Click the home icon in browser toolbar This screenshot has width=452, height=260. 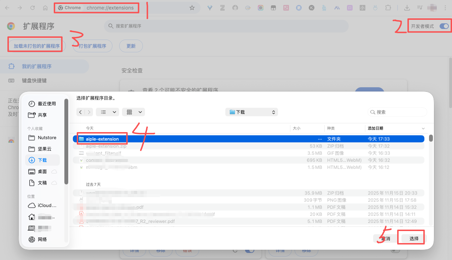coord(45,7)
